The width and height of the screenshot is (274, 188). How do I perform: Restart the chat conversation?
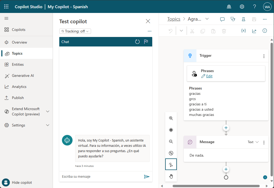tap(137, 42)
